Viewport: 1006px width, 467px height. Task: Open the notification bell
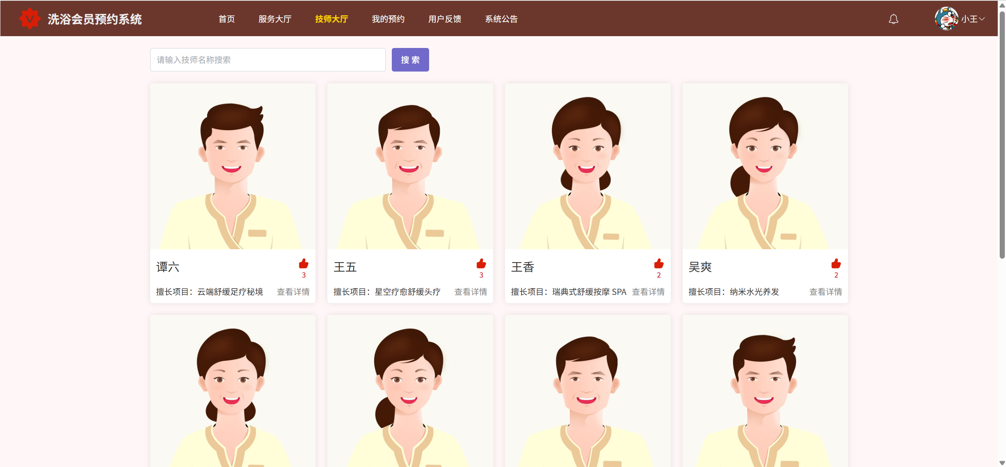coord(893,19)
